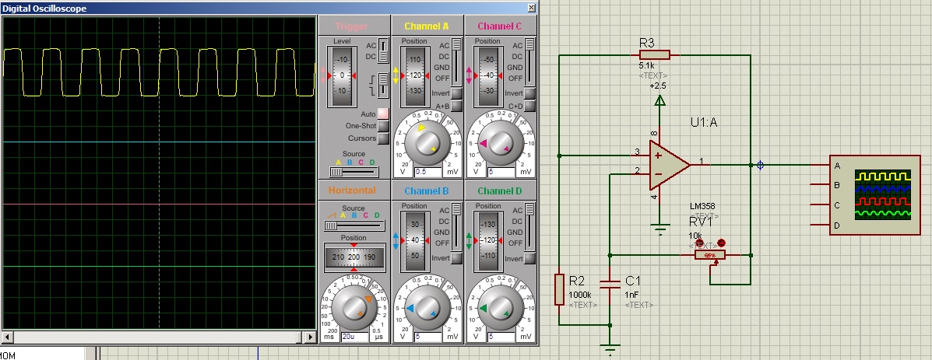Click the Channel D green position arrow
Viewport: 932px width, 360px height.
[469, 241]
